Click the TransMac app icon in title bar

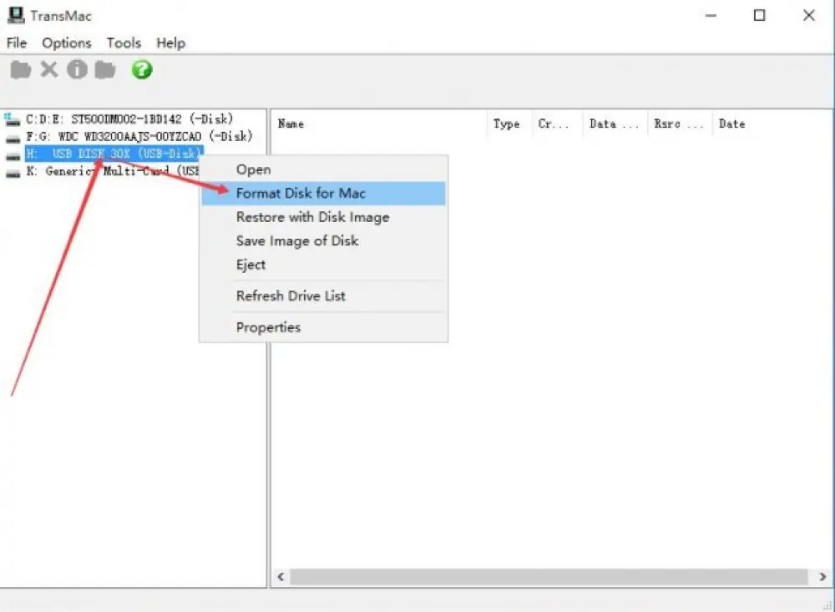16,16
